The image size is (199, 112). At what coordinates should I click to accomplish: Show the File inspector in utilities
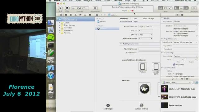[x=177, y=15]
